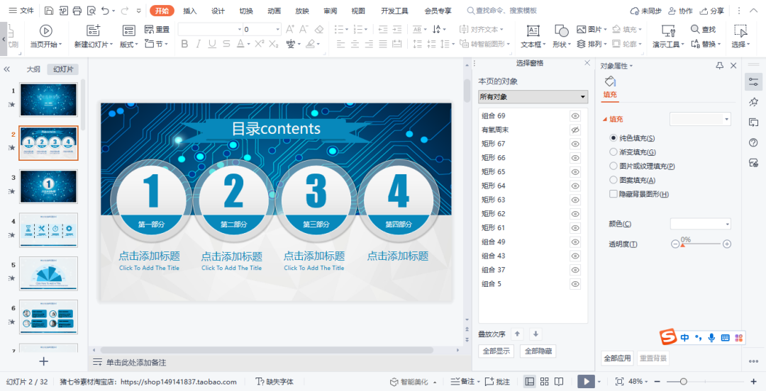
Task: Collapse the 填充 section triangle
Action: point(605,119)
